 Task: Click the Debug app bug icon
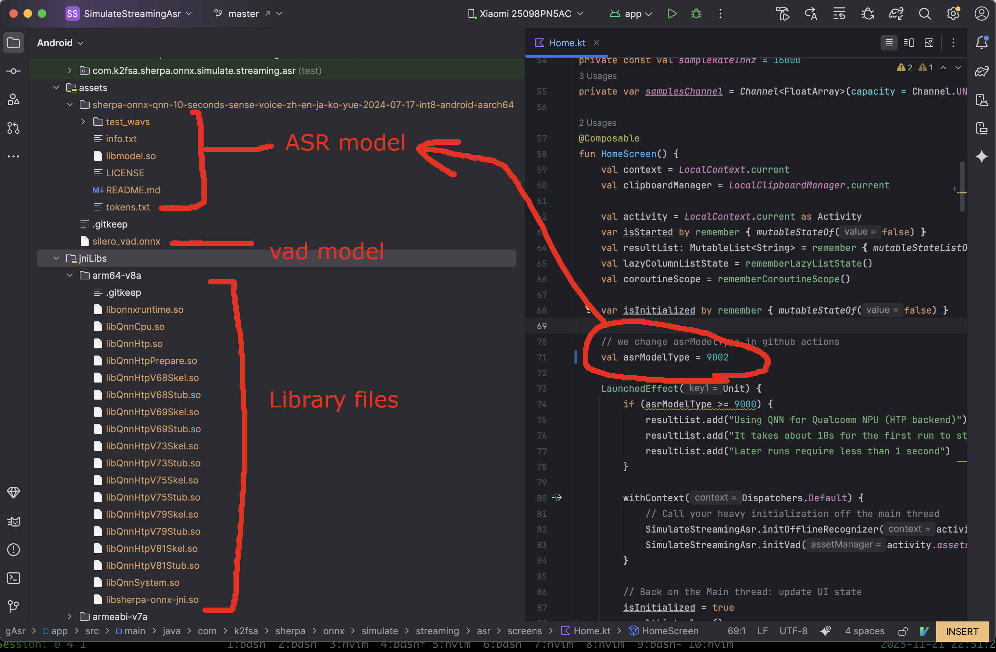pyautogui.click(x=696, y=14)
